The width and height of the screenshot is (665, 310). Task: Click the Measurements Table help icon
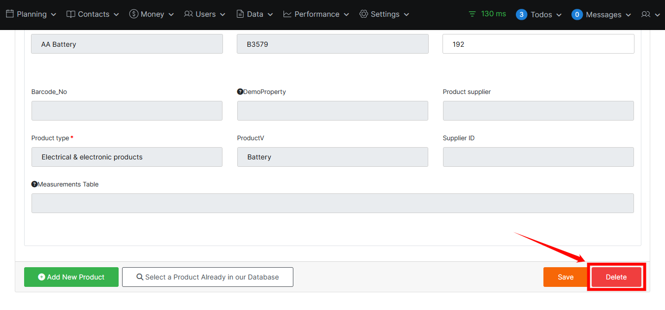[34, 185]
